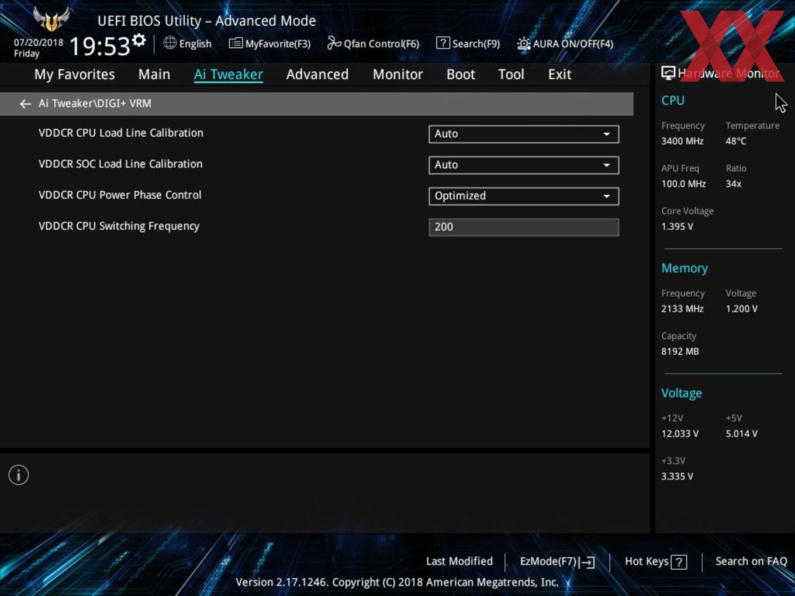Viewport: 795px width, 596px height.
Task: Click the globe language icon
Action: (170, 43)
